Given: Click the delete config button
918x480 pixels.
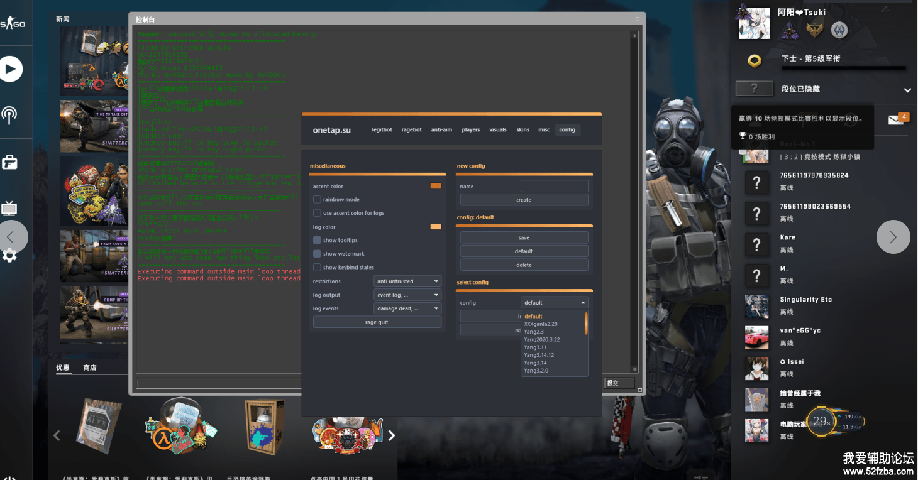Looking at the screenshot, I should [524, 265].
